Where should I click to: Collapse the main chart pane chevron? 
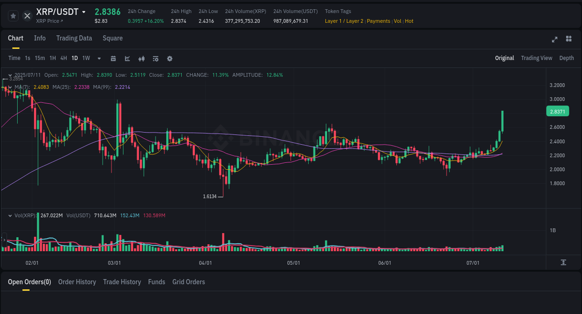10,75
